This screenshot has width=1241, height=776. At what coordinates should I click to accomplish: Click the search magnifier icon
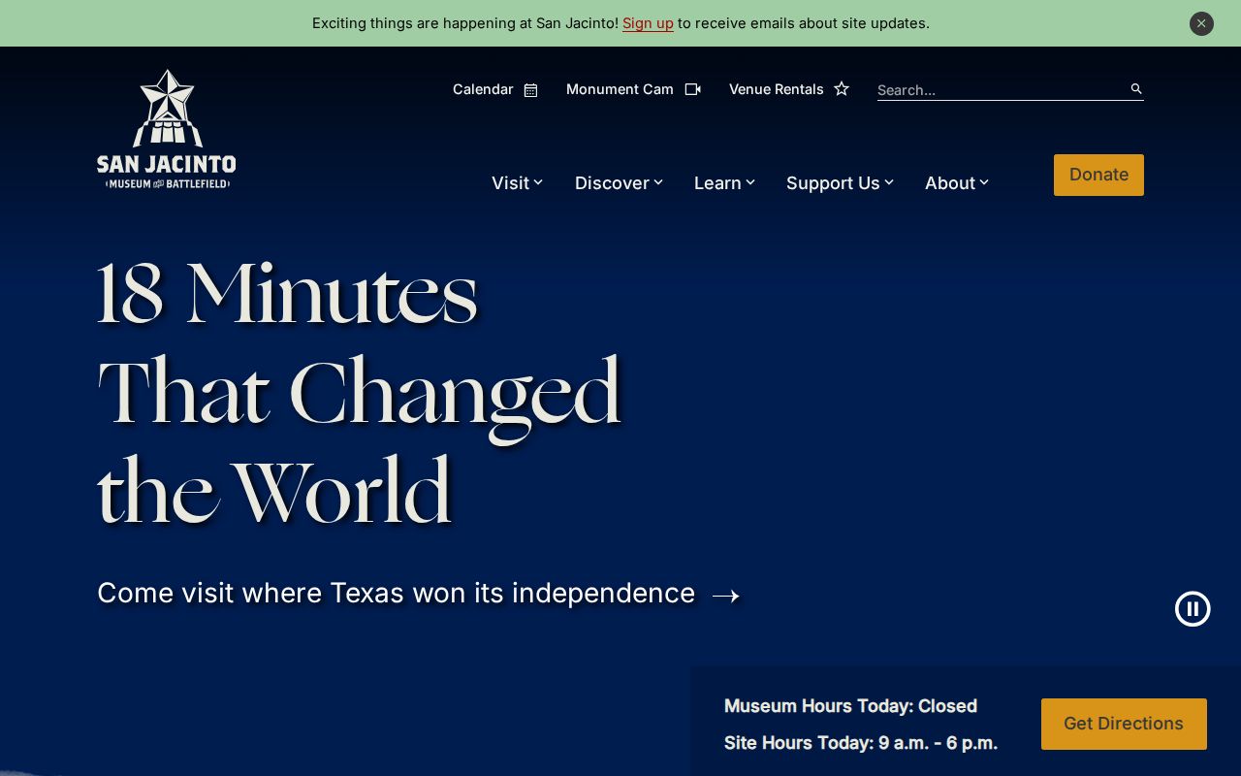[x=1136, y=89]
